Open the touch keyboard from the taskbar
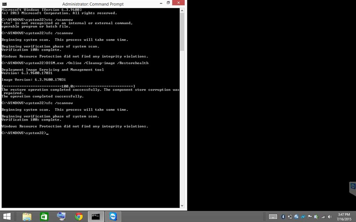Screen dimensions: 356x222 [273, 217]
